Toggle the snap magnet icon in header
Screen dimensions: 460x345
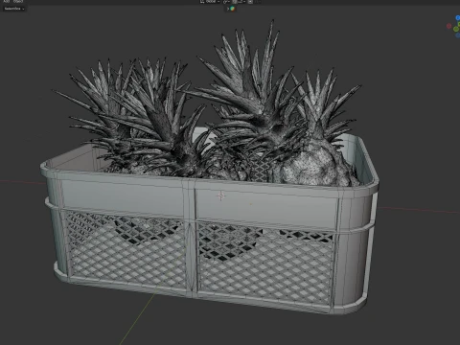pos(235,2)
